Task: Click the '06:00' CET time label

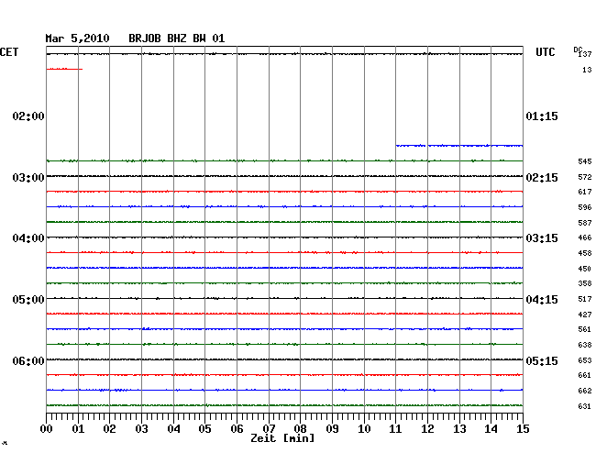Action: pos(28,360)
